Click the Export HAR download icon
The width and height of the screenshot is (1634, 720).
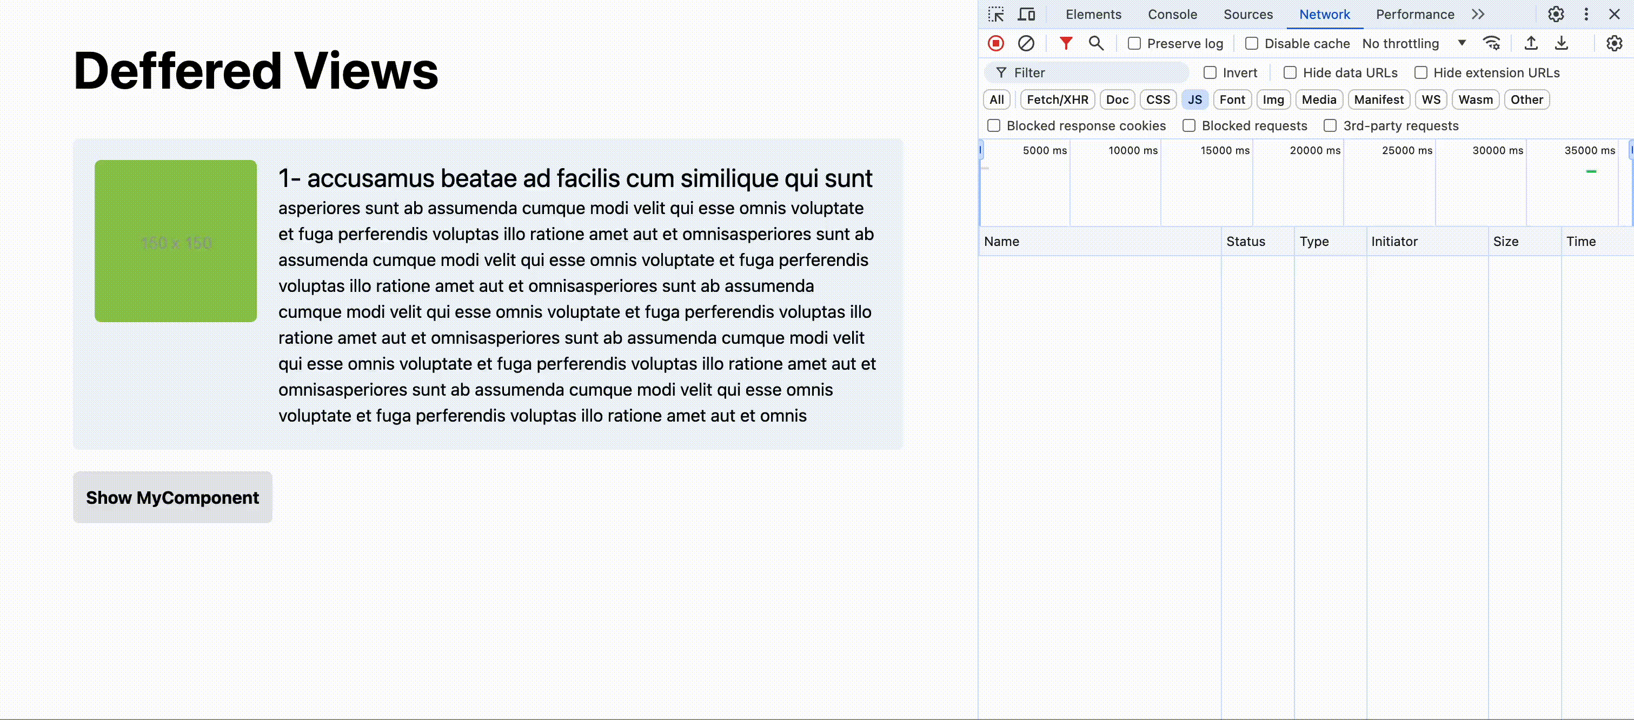point(1561,43)
